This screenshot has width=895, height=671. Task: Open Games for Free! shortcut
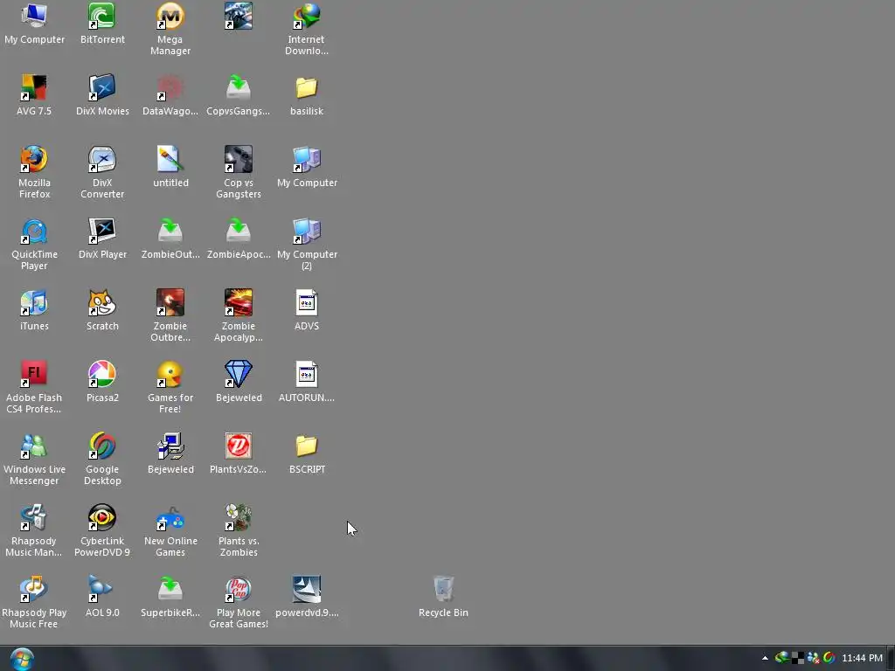pos(170,387)
